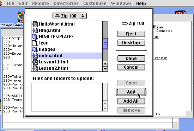Screen dimensions: 194x131
Task: Click inside the empty upload files list
Action: point(67,97)
